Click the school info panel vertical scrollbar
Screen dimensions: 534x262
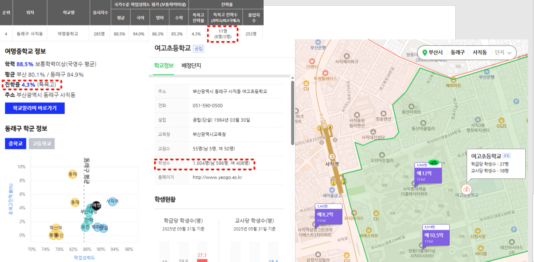coord(292,113)
